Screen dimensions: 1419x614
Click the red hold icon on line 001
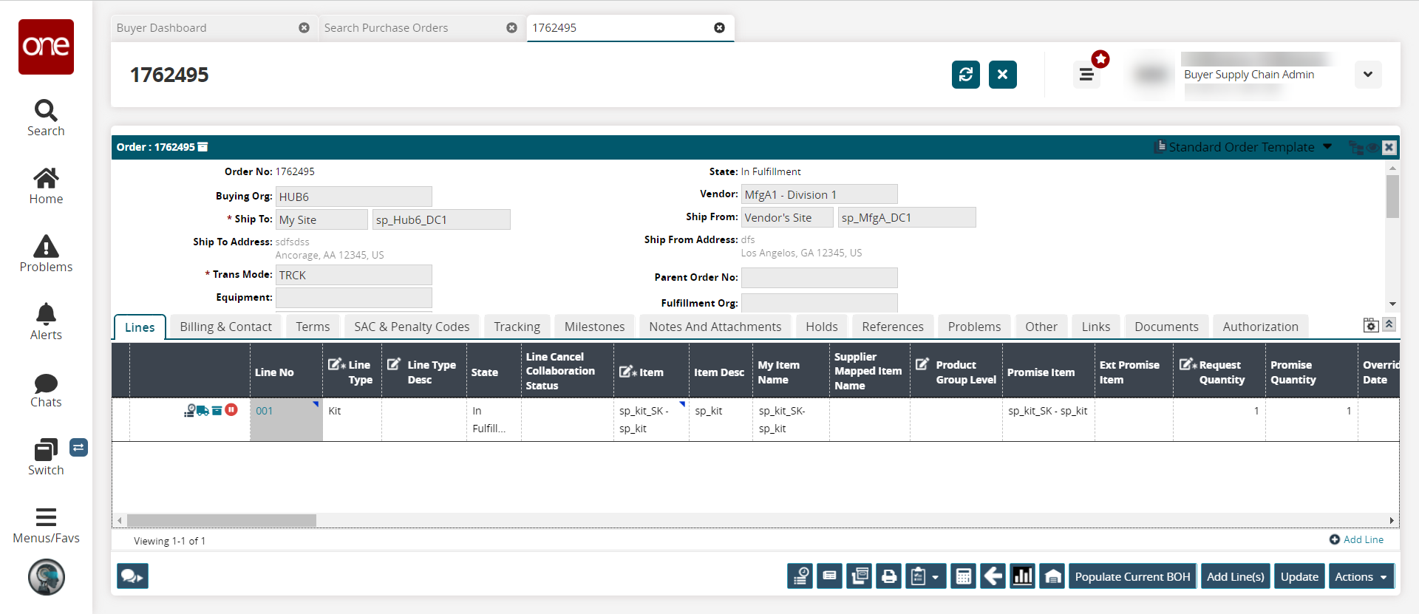(231, 409)
